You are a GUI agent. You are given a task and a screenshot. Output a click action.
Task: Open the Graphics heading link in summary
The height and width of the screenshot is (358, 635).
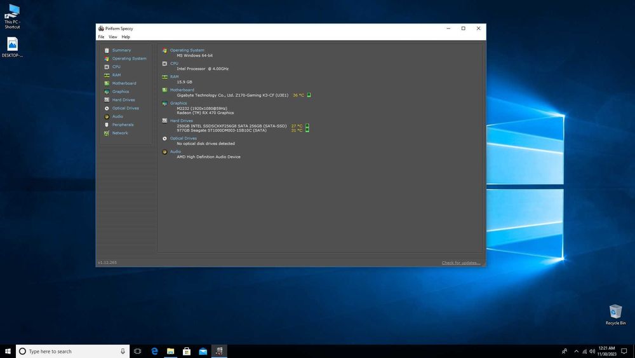(x=178, y=104)
